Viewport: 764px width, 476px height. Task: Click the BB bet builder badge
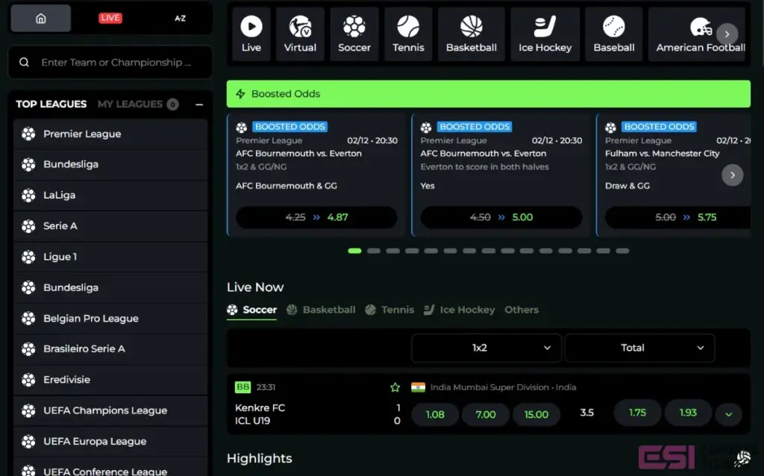click(x=242, y=386)
